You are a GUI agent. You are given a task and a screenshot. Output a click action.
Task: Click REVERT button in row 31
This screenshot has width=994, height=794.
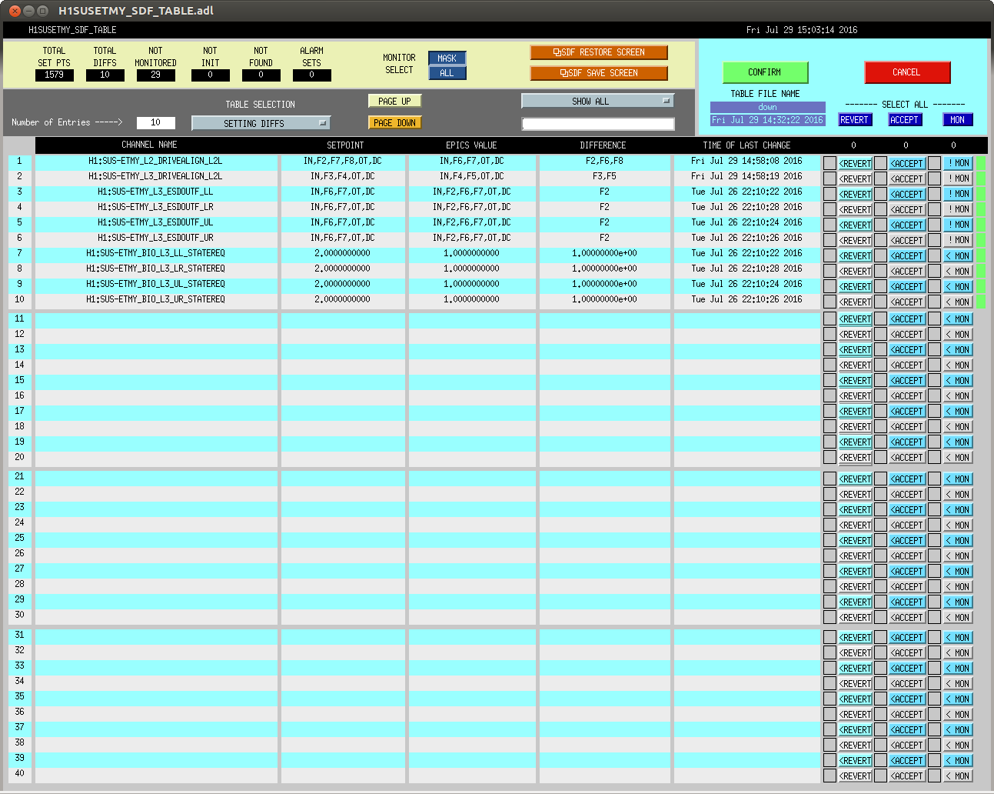(x=856, y=637)
